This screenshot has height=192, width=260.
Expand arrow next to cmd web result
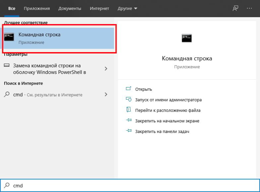click(x=106, y=94)
